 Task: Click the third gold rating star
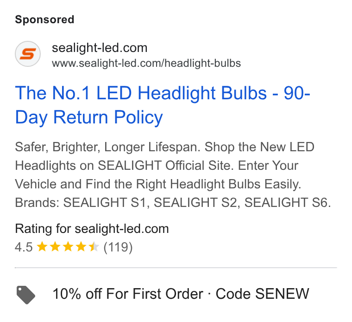(x=68, y=247)
